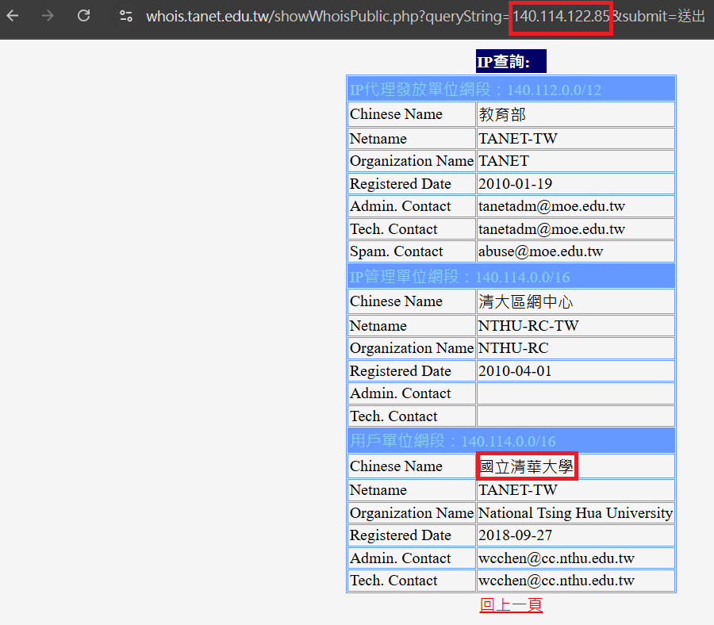The width and height of the screenshot is (714, 625).
Task: Click the whois.tanet.edu.tw URL in address bar
Action: tap(425, 17)
